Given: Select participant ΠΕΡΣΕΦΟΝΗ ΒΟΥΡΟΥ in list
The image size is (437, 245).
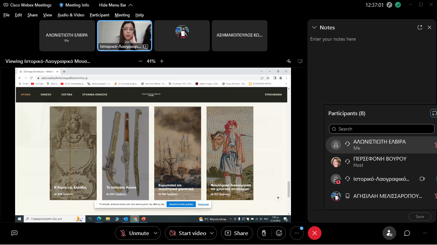Looking at the screenshot, I should coord(381,162).
